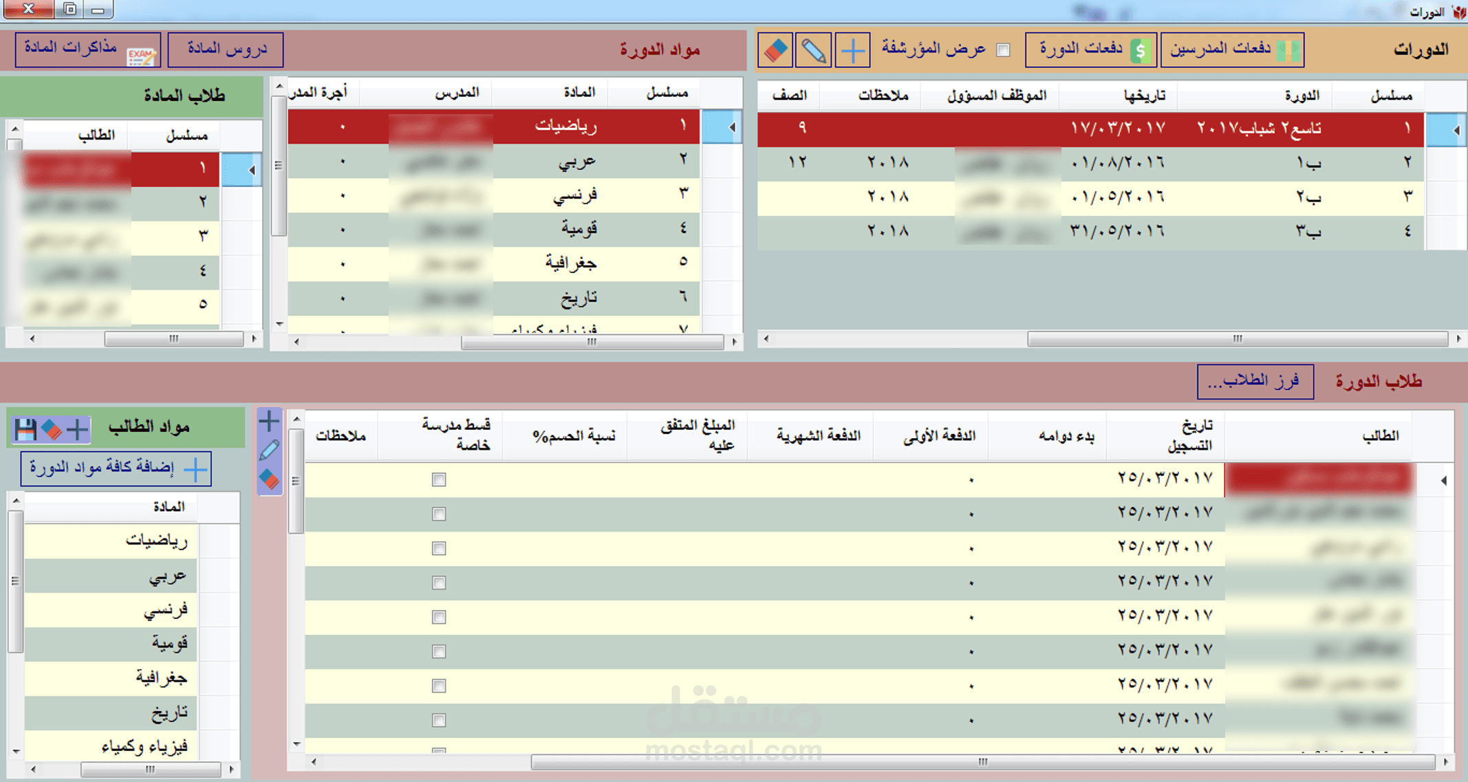Click the save floppy icon in مواد الطالب
This screenshot has width=1468, height=782.
click(x=25, y=429)
